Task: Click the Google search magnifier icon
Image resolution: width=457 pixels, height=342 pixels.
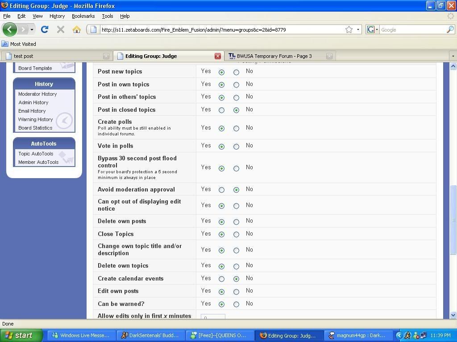Action: coord(450,30)
